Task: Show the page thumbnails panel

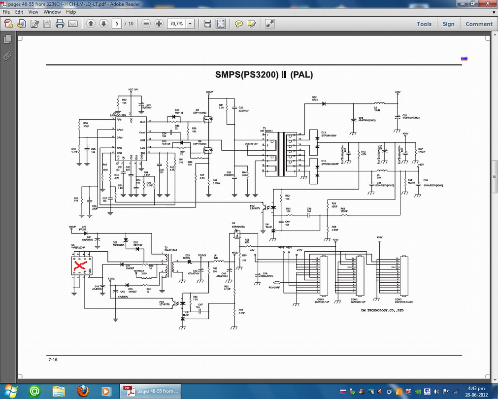Action: pos(8,39)
